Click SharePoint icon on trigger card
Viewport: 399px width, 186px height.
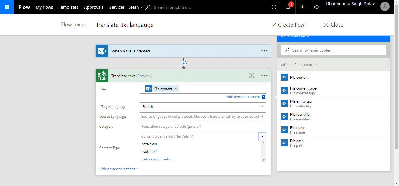click(102, 51)
